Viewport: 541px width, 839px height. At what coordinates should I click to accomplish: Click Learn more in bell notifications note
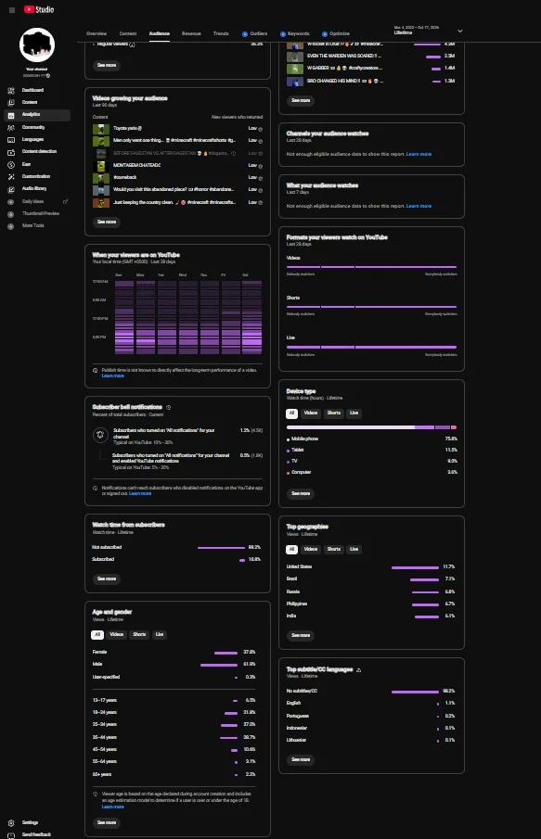click(140, 493)
